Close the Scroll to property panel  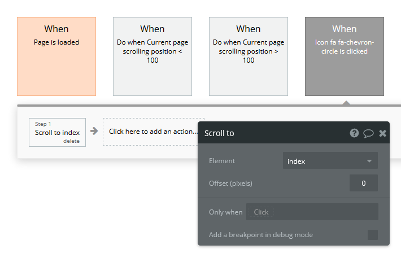pos(382,133)
